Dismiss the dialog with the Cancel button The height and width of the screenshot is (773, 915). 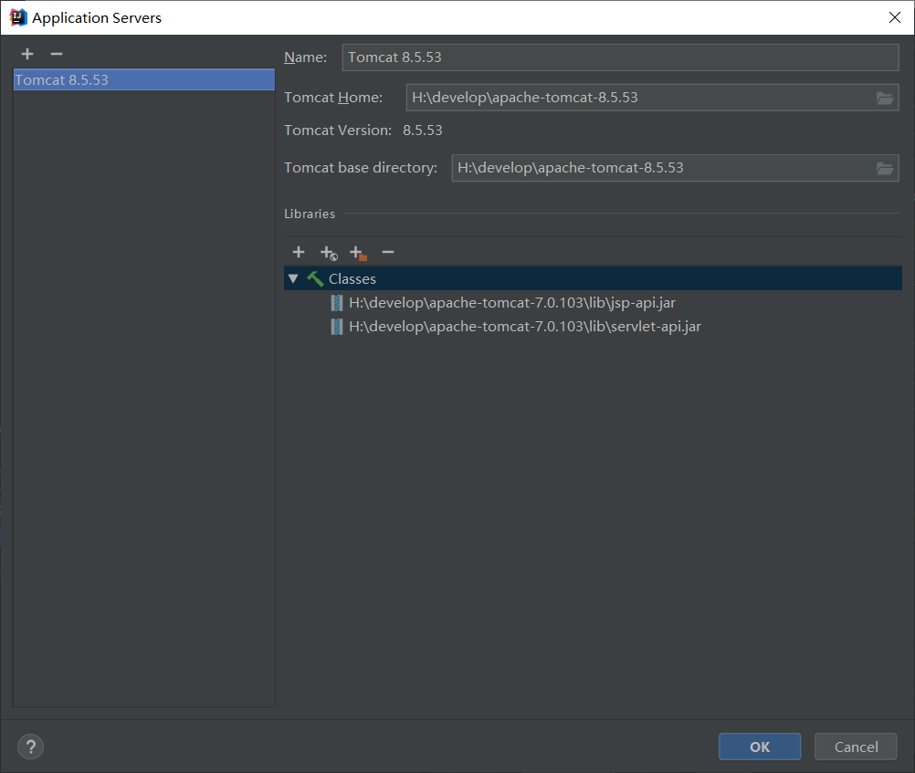point(856,747)
